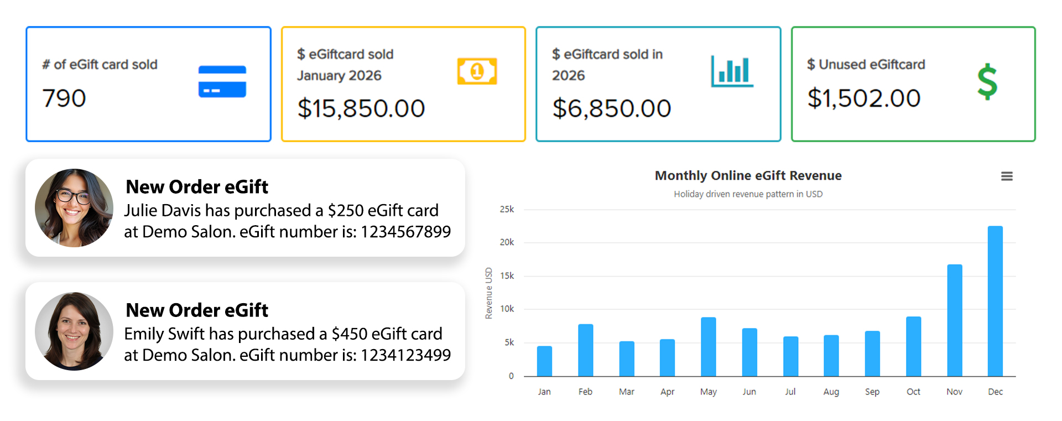
Task: Open Julie Davis's New Order eGift notification
Action: [288, 209]
